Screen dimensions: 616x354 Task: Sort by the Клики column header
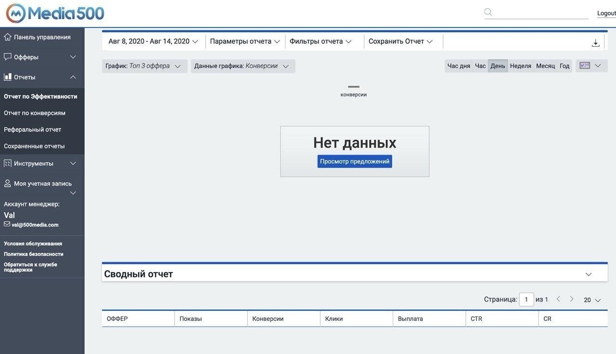357,319
